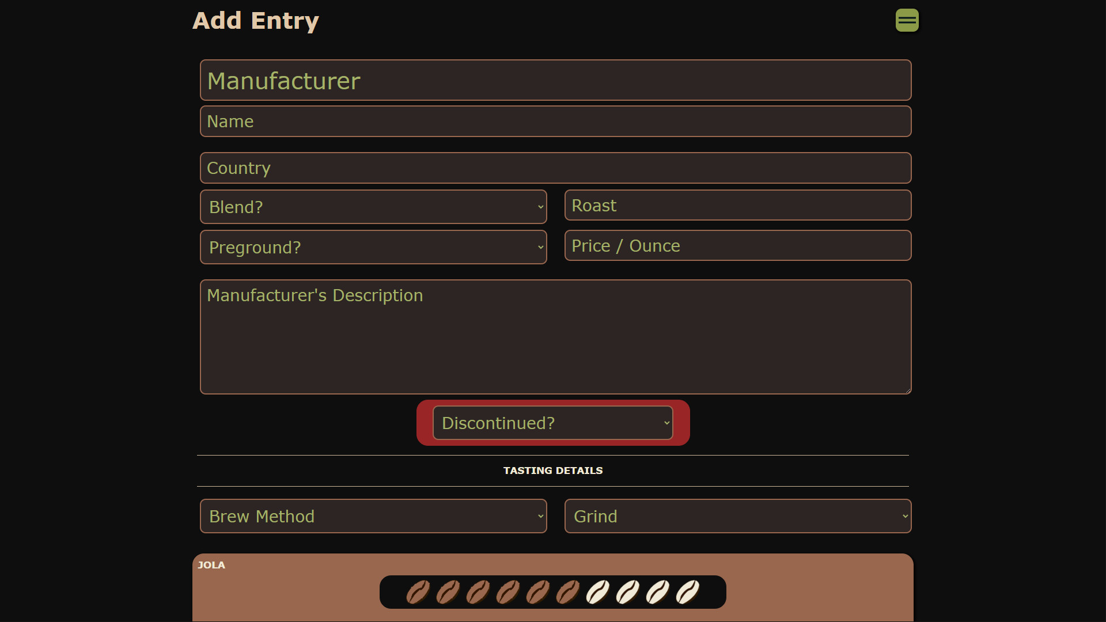Enter text in Manufacturer field
Viewport: 1106px width, 622px height.
pos(553,79)
